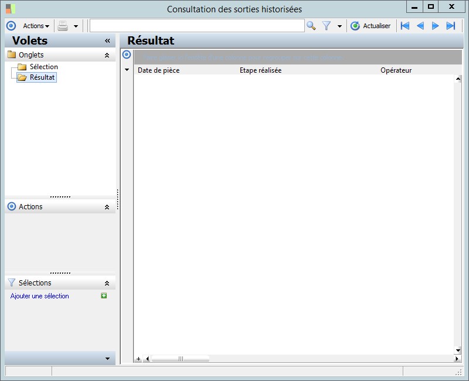Click the horizontal scrollbar right arrow

[x=457, y=359]
